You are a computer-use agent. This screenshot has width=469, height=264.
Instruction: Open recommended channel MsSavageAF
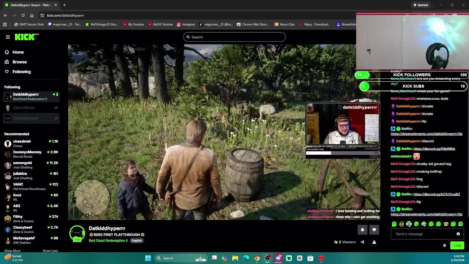[31, 240]
